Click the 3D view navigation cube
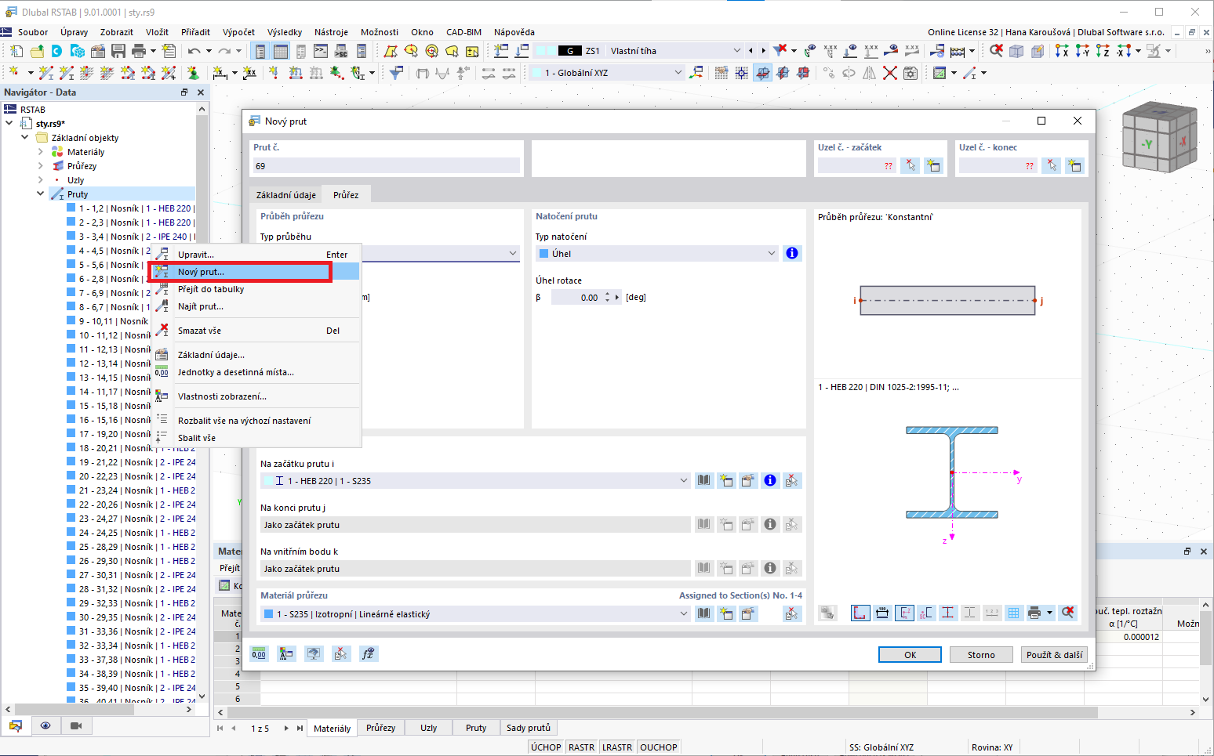This screenshot has height=756, width=1214. click(1159, 138)
